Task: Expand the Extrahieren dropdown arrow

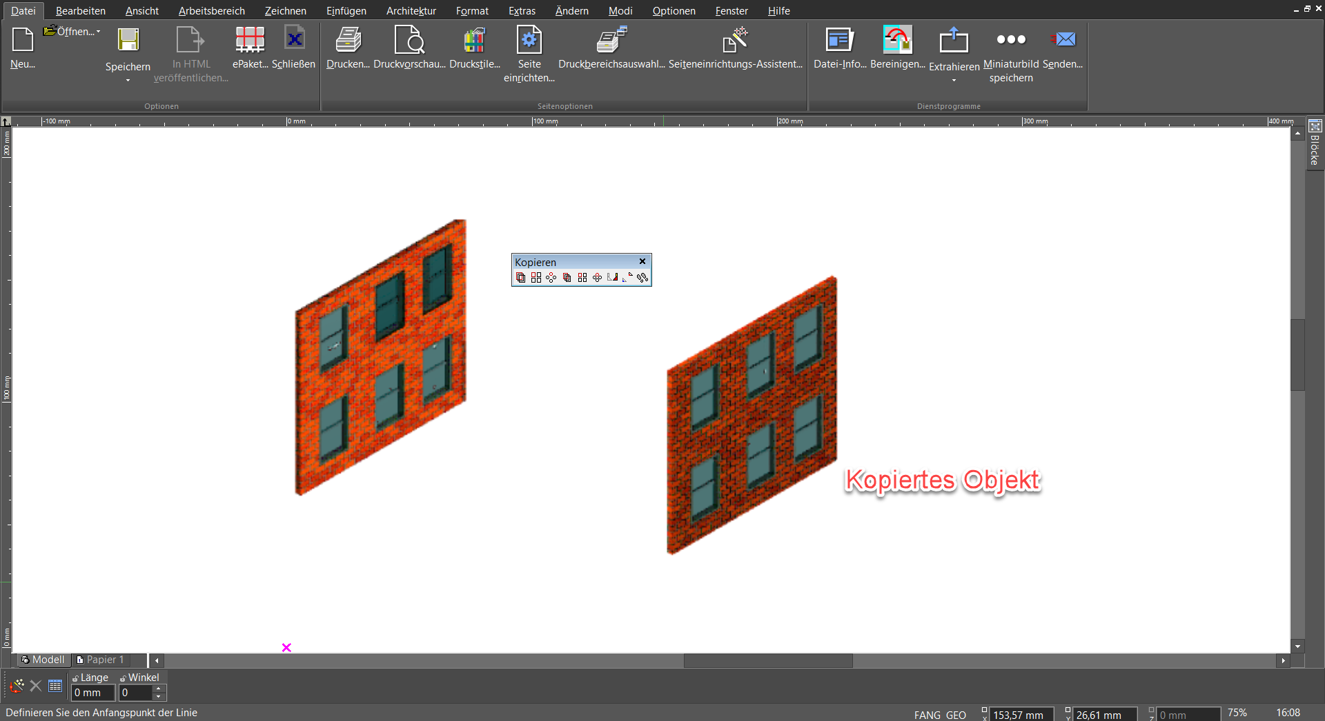Action: click(954, 81)
